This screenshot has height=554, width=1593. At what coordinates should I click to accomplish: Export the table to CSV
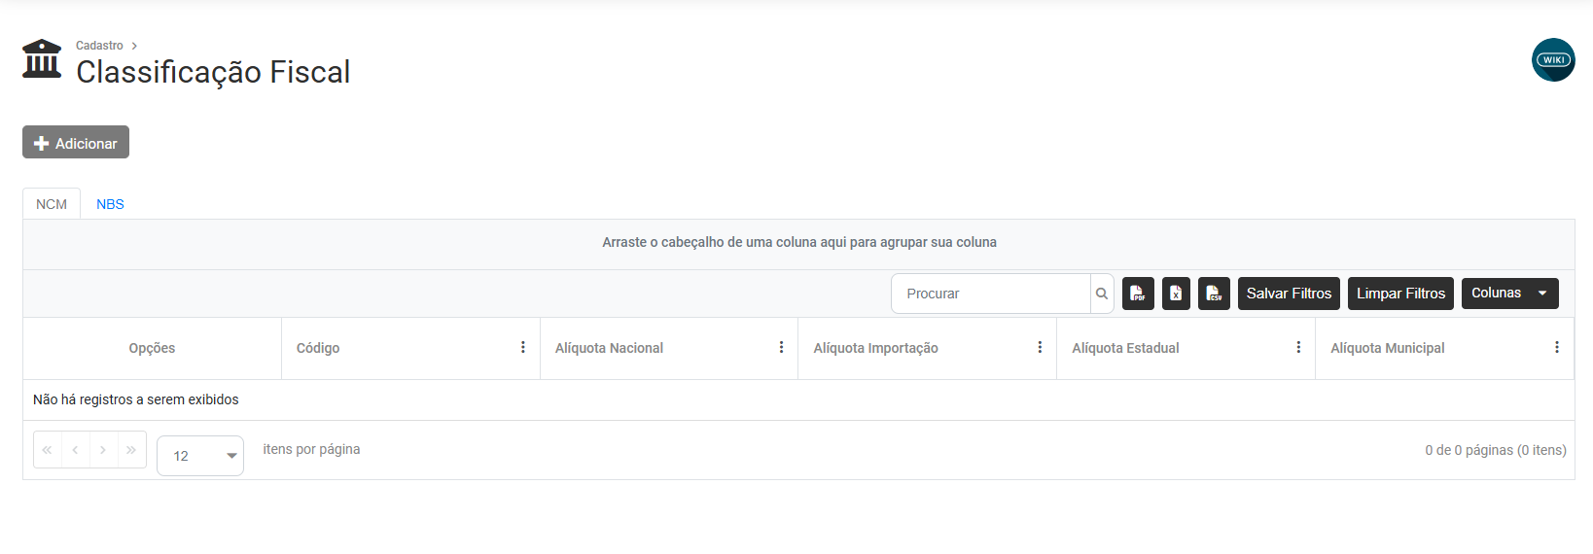click(x=1214, y=294)
